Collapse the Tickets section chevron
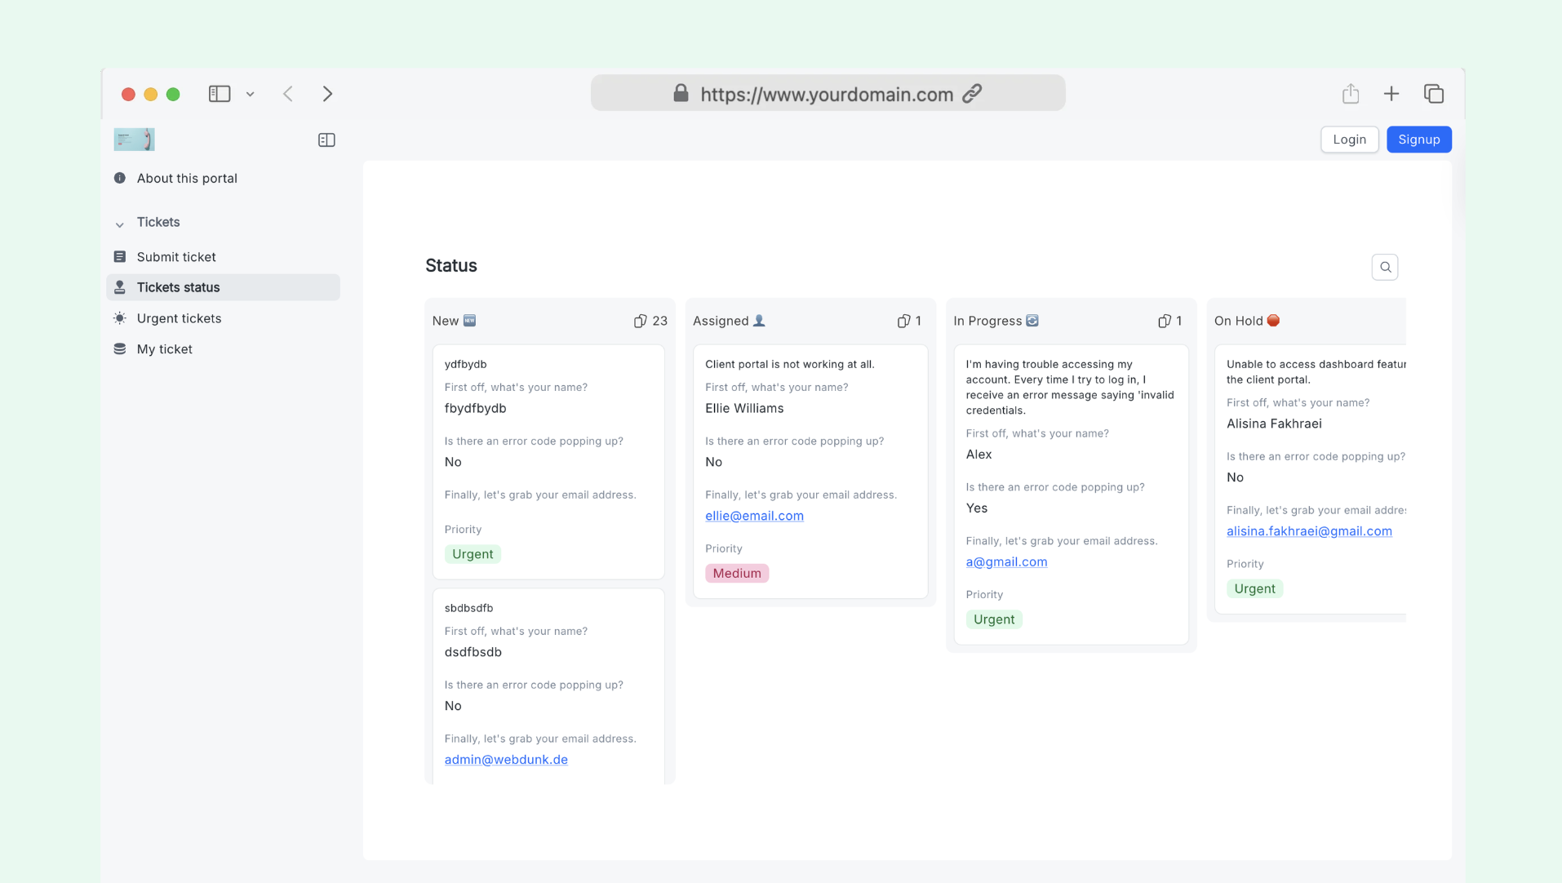Screen dimensions: 1562x883 click(x=120, y=224)
